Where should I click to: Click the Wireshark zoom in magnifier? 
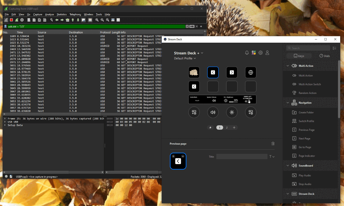(x=97, y=20)
